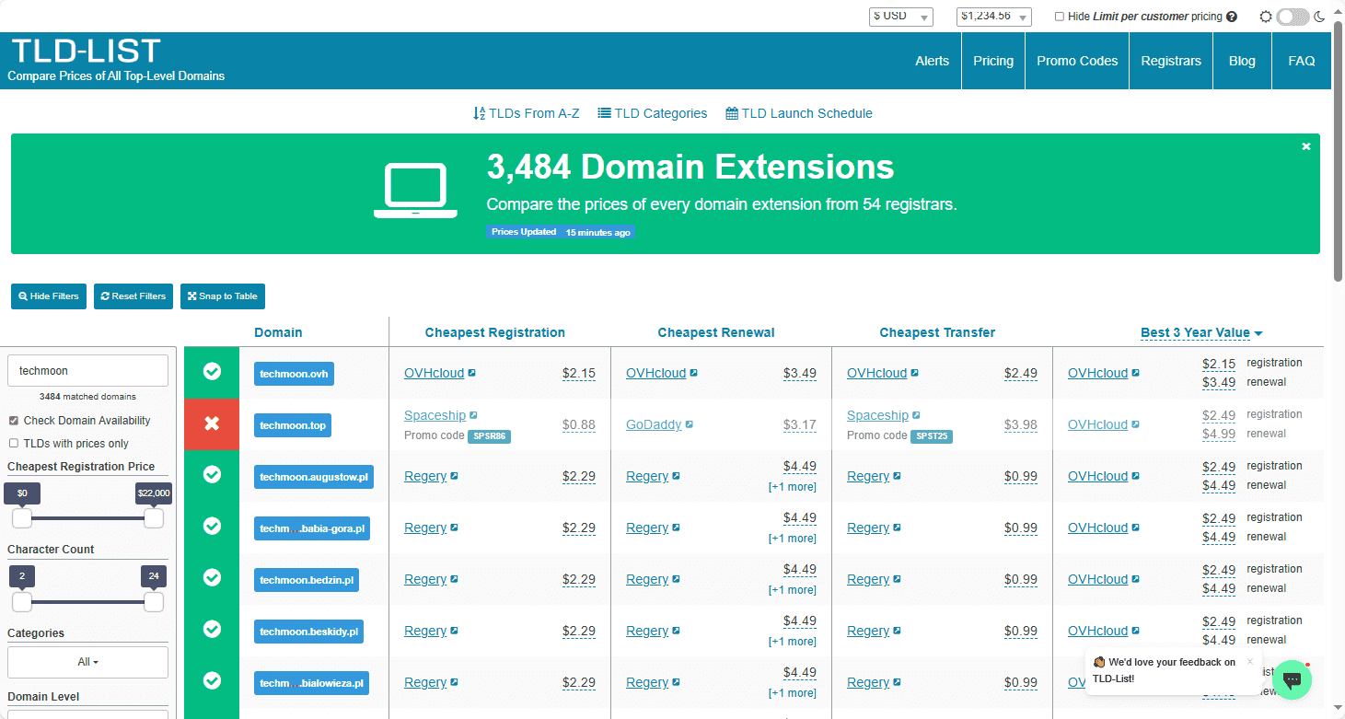Click the Snap to Table button

click(223, 296)
